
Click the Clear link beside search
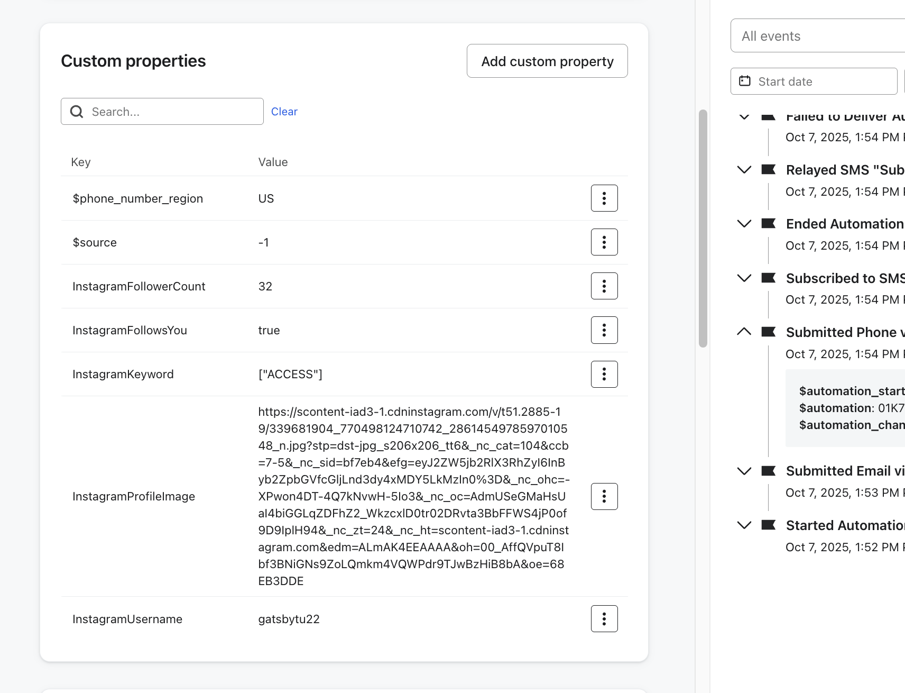click(284, 112)
